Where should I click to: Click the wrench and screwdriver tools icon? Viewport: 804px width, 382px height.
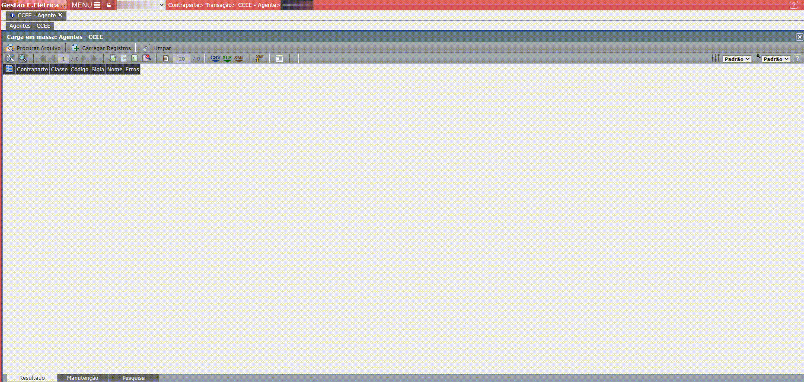tap(10, 58)
